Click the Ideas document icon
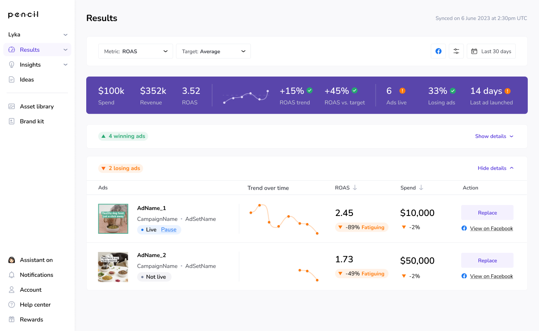The image size is (539, 331). [12, 79]
